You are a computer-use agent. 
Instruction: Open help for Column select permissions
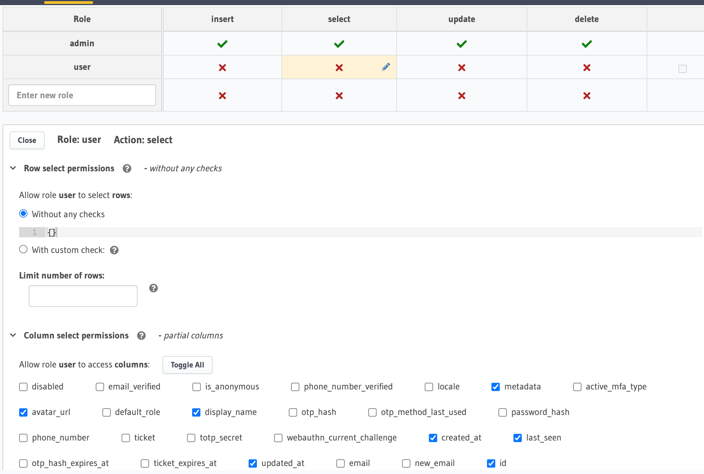point(141,336)
